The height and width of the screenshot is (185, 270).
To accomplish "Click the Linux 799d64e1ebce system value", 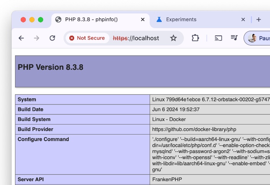I will pos(211,99).
